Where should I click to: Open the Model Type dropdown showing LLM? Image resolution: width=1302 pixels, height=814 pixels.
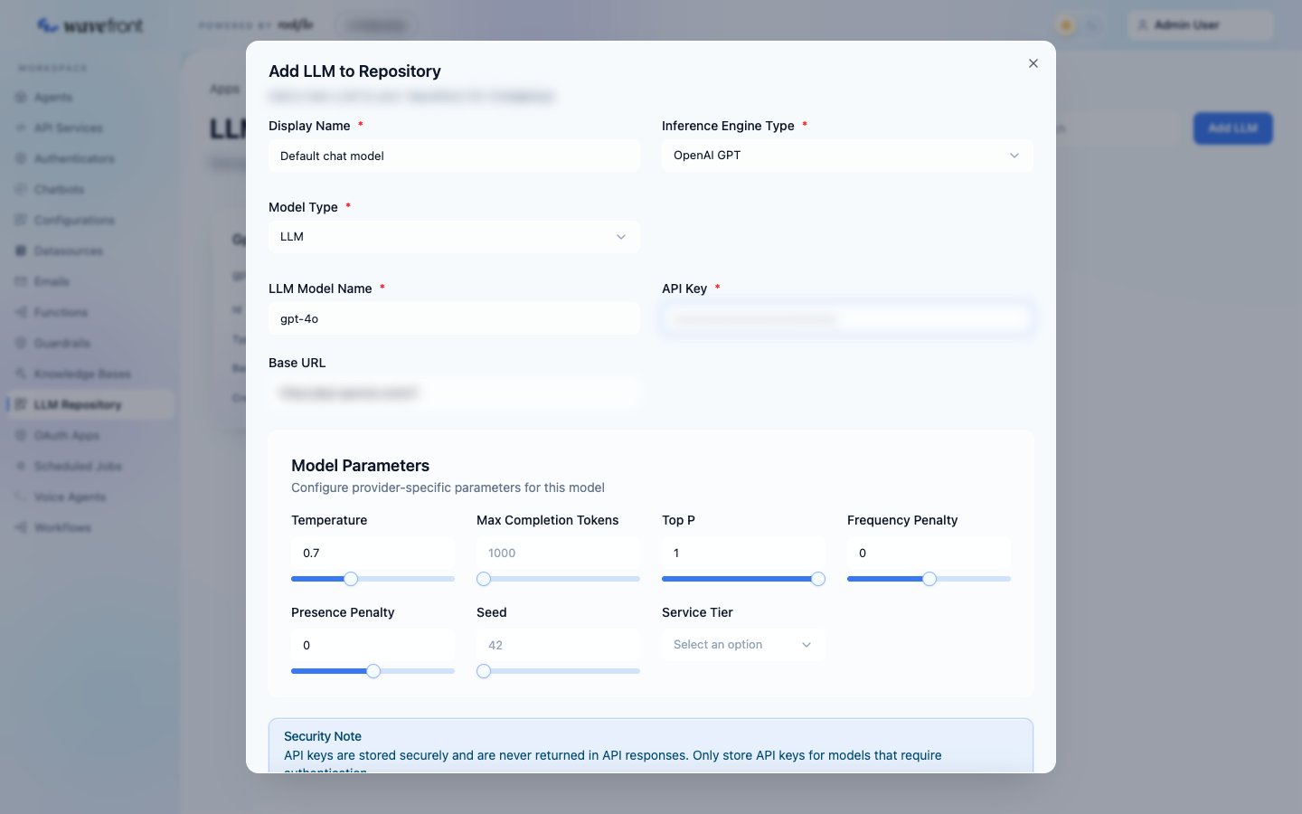click(x=454, y=237)
